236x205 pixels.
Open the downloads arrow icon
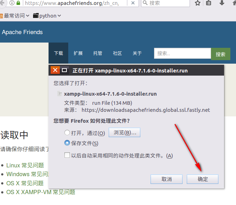[222, 3]
